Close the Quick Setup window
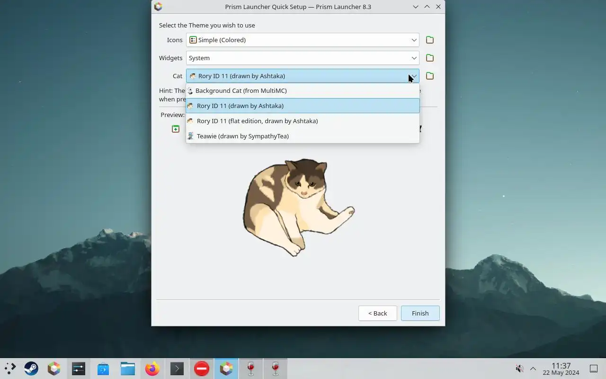This screenshot has width=606, height=379. 438,7
